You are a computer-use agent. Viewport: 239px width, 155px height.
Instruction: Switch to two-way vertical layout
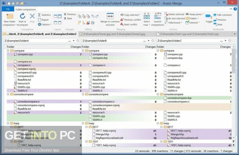[x=55, y=16]
